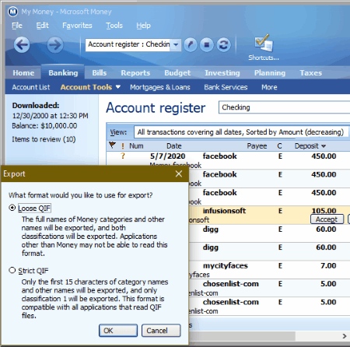Expand the Account Tools dropdown
This screenshot has height=347, width=350.
118,87
